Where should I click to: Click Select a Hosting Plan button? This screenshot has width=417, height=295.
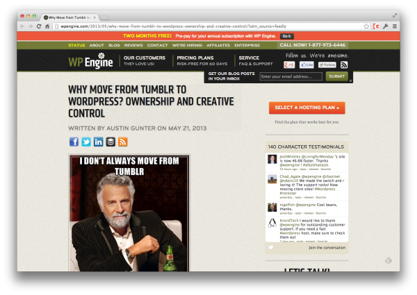pyautogui.click(x=307, y=108)
